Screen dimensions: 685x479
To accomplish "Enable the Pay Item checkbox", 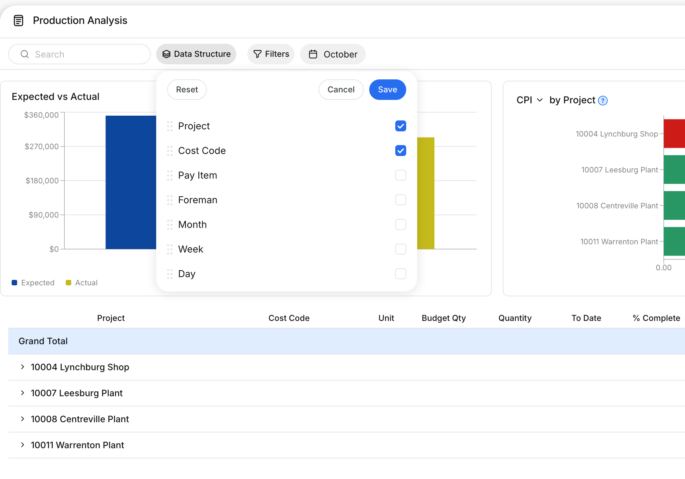I will click(x=401, y=175).
